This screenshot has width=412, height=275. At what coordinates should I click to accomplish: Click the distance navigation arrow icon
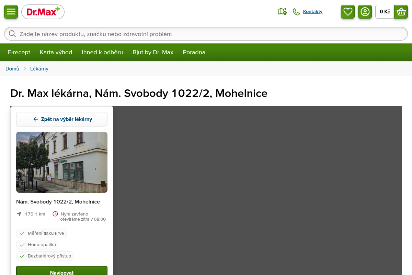tap(19, 214)
